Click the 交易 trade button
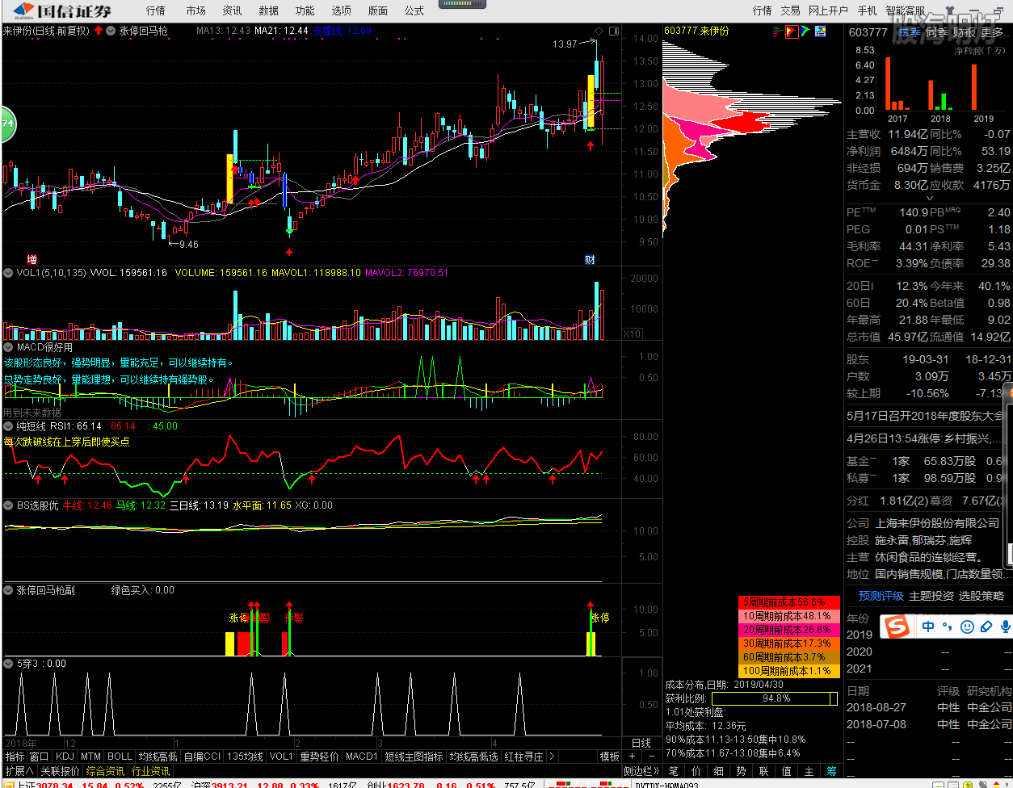The width and height of the screenshot is (1013, 788). click(x=790, y=10)
